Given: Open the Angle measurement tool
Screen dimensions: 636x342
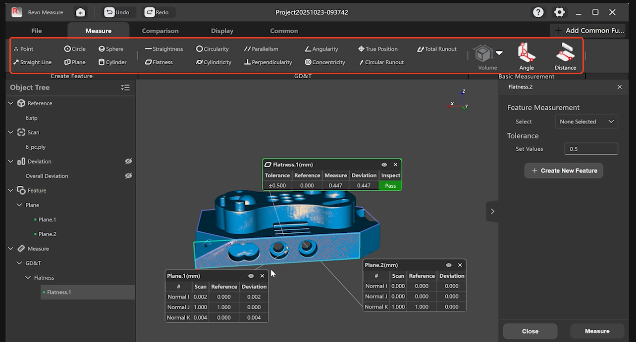Looking at the screenshot, I should [x=526, y=57].
